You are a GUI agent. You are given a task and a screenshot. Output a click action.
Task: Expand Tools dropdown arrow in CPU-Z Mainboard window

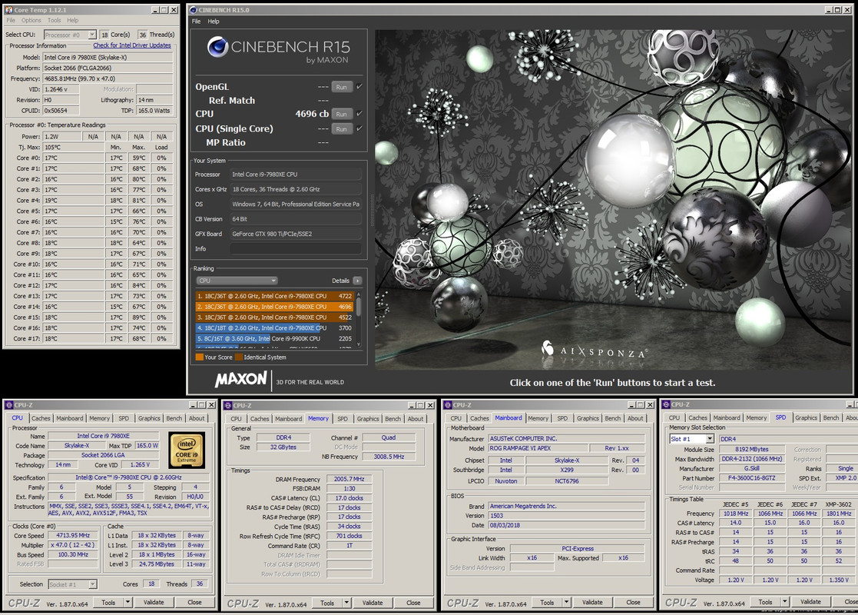pos(567,603)
